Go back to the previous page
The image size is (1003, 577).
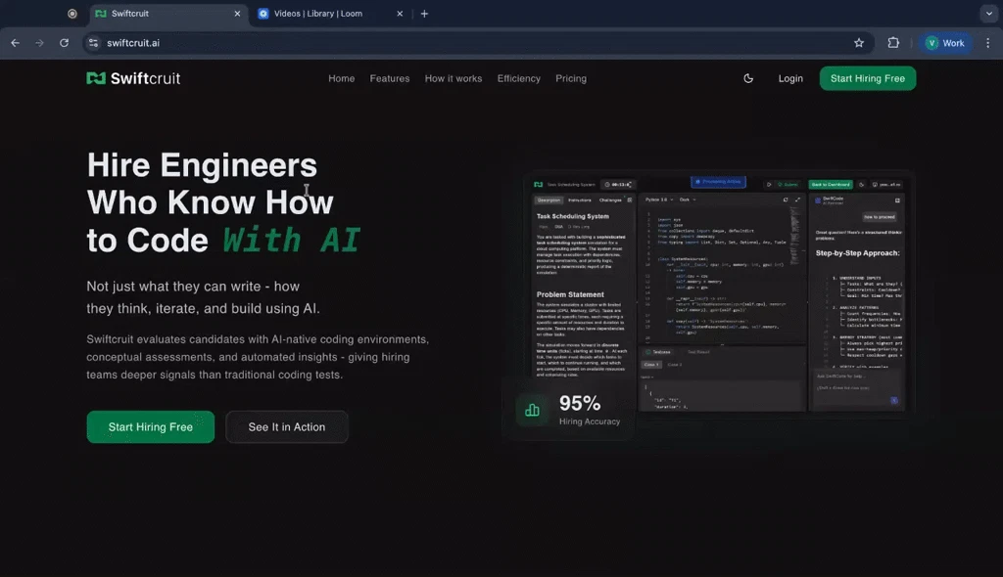pyautogui.click(x=16, y=43)
